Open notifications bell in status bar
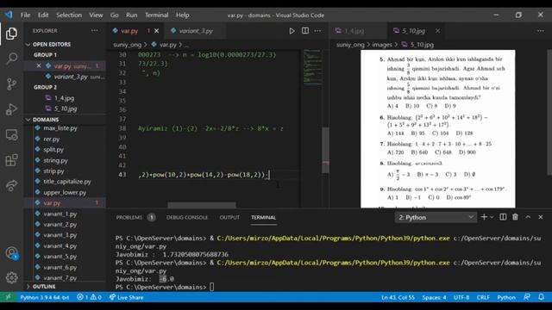Screen dimensions: 552x310 coord(541,297)
